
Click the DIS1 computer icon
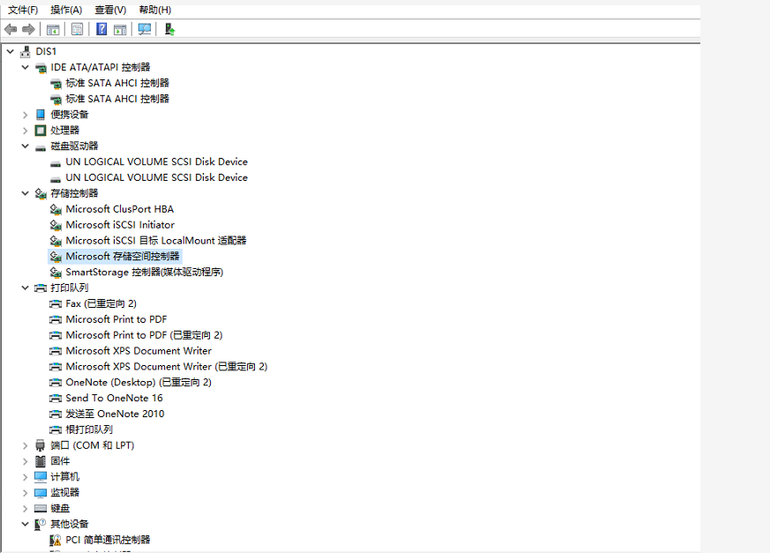point(26,51)
